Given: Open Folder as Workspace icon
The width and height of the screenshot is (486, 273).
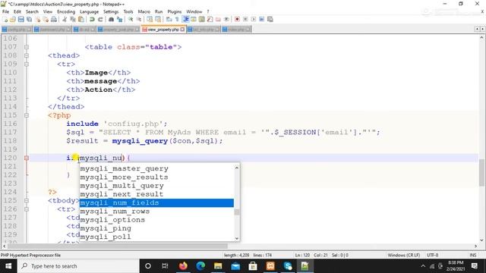Looking at the screenshot, I should coord(218,19).
